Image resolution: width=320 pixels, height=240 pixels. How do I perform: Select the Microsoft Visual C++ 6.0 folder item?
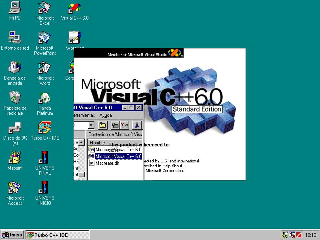(115, 150)
